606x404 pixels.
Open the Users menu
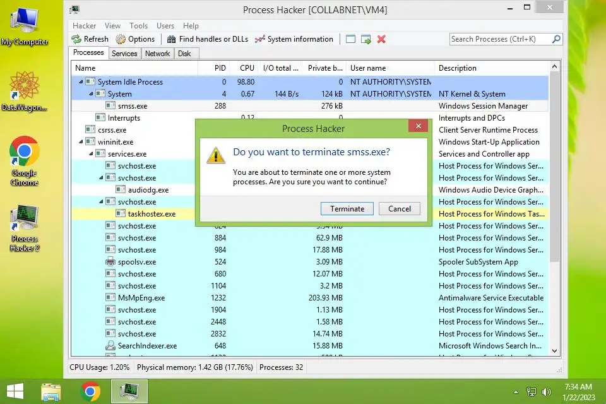165,25
